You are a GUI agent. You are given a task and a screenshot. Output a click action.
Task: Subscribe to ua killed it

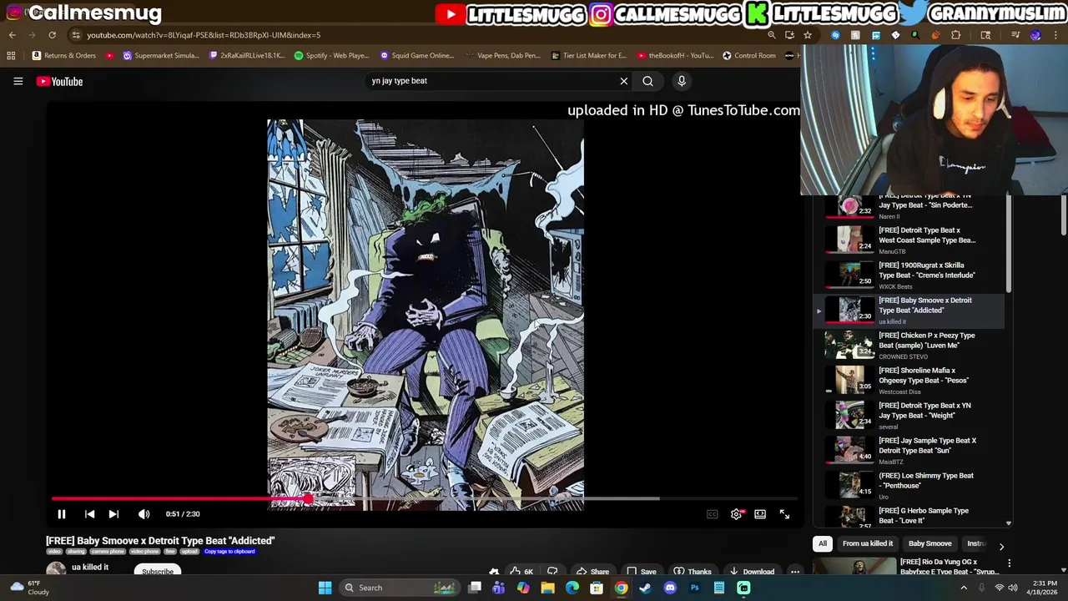[157, 572]
